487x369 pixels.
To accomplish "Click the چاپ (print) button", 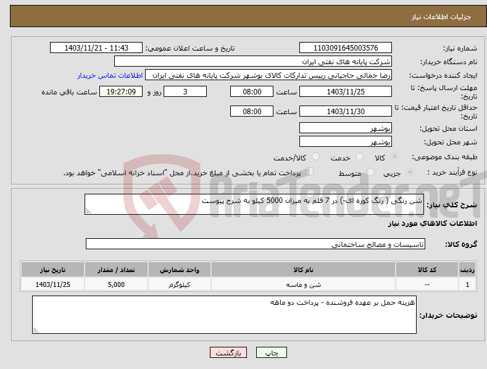I will [x=271, y=352].
